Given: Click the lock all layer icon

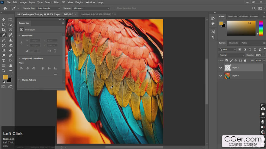Looking at the screenshot, I should point(245,61).
